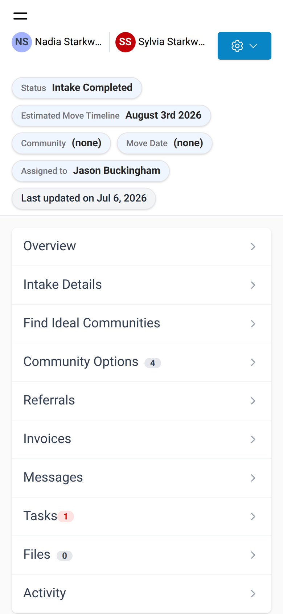Open the hamburger navigation menu

point(20,16)
